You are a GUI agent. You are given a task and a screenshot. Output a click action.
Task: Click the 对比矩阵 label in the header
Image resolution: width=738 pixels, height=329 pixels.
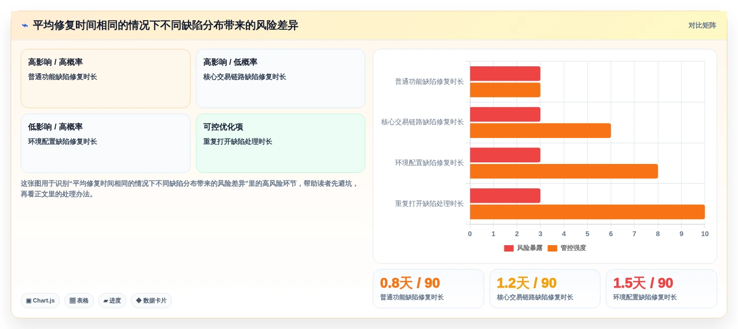[x=702, y=25]
